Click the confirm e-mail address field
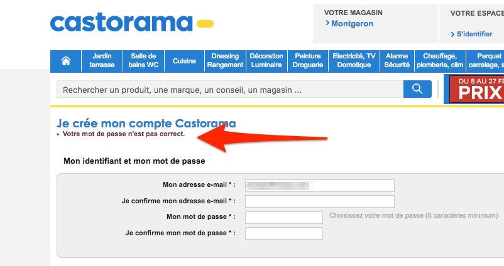The height and width of the screenshot is (266, 504). pos(319,201)
